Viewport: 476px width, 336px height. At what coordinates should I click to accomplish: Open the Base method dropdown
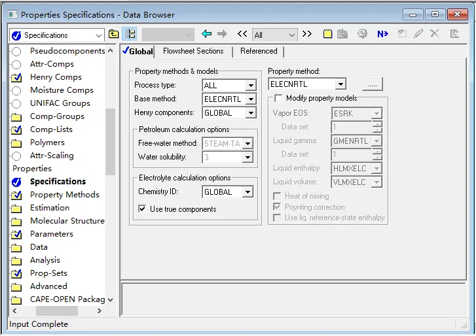(251, 99)
